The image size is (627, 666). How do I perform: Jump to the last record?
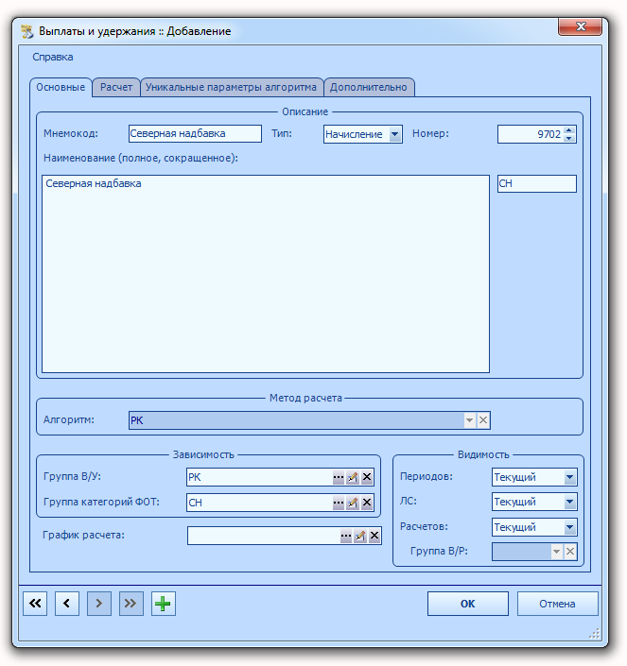(x=131, y=604)
